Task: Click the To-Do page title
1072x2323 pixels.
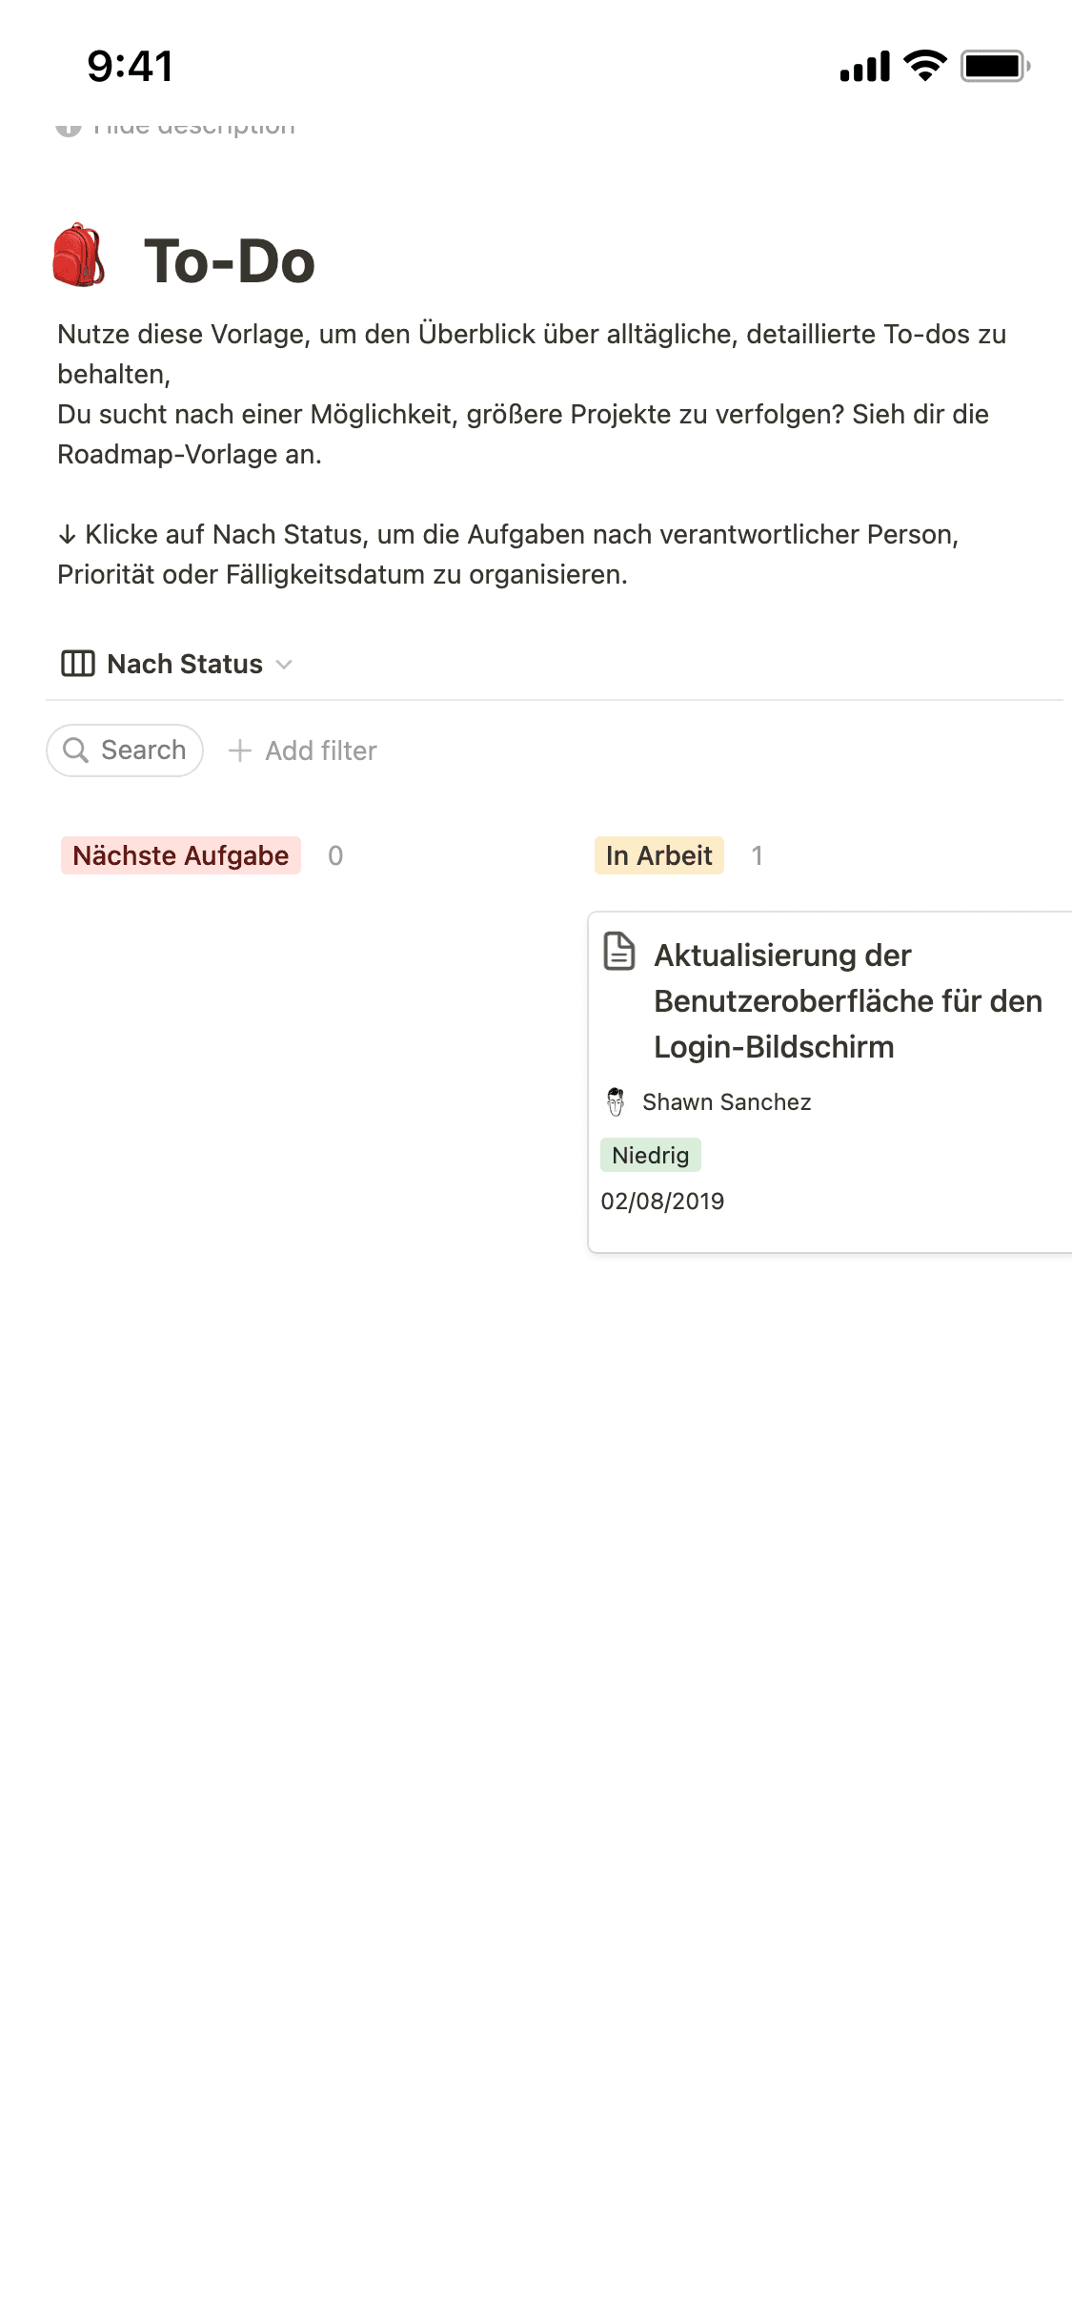Action: 230,260
